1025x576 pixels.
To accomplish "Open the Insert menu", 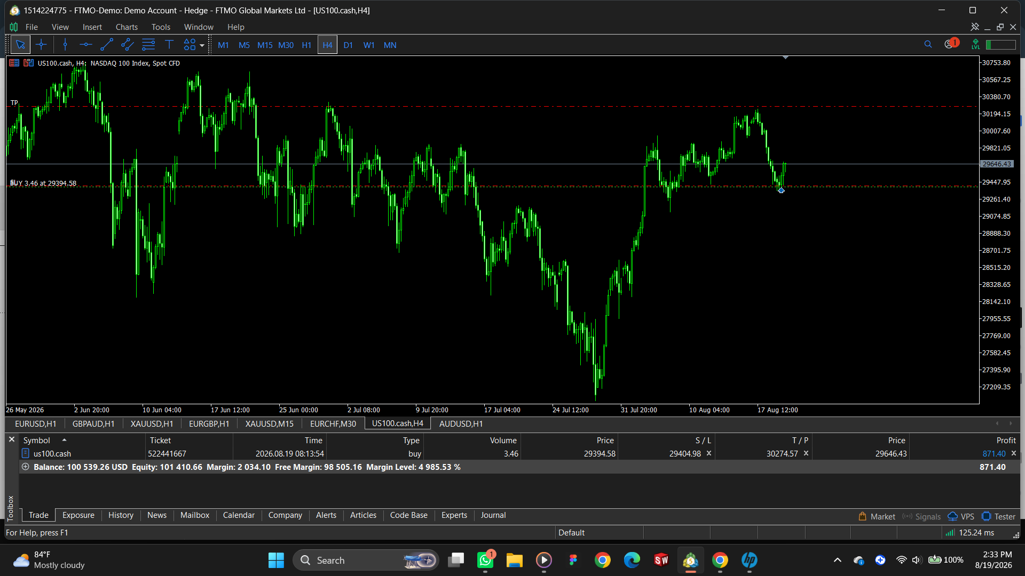I will 92,27.
